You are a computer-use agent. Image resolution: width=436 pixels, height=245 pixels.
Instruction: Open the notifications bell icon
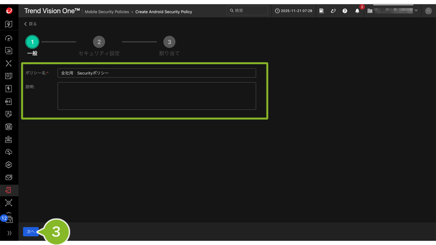point(357,11)
